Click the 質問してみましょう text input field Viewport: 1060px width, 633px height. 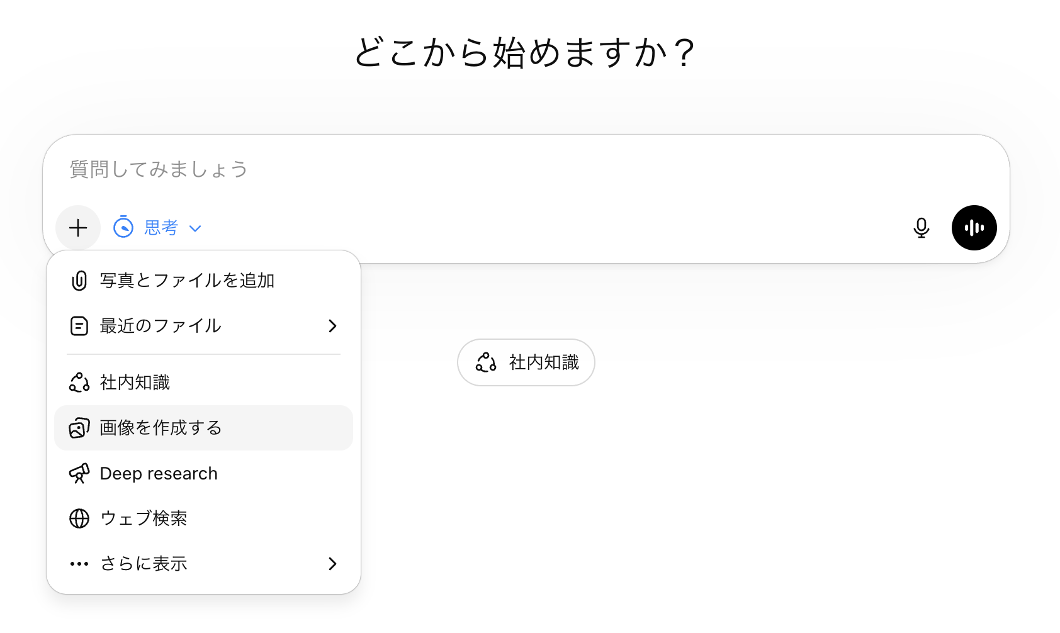pos(441,169)
